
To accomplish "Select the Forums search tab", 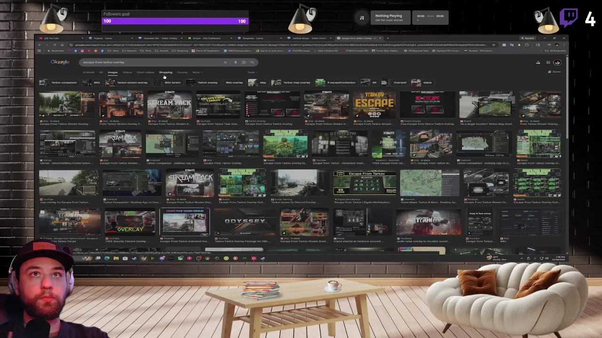I will 182,72.
